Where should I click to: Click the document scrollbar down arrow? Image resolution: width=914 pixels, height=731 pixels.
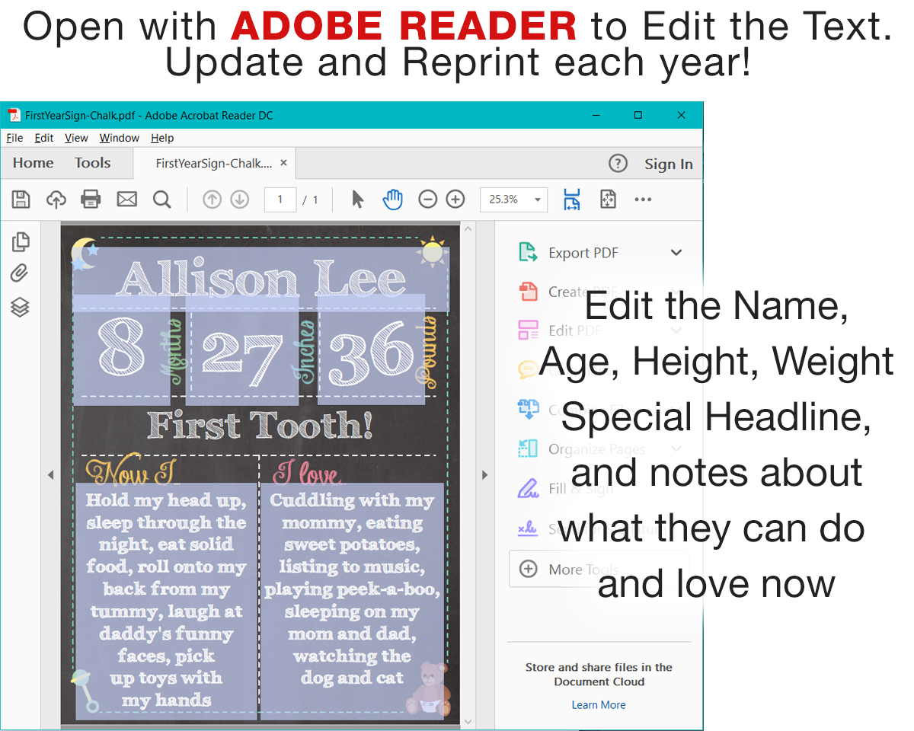(x=468, y=720)
